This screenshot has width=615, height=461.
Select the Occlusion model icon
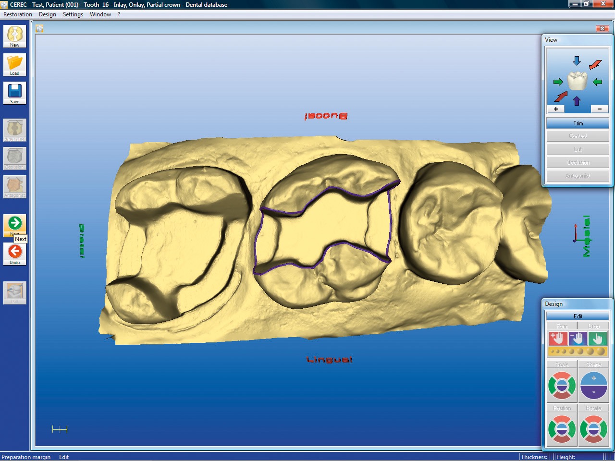[x=15, y=159]
